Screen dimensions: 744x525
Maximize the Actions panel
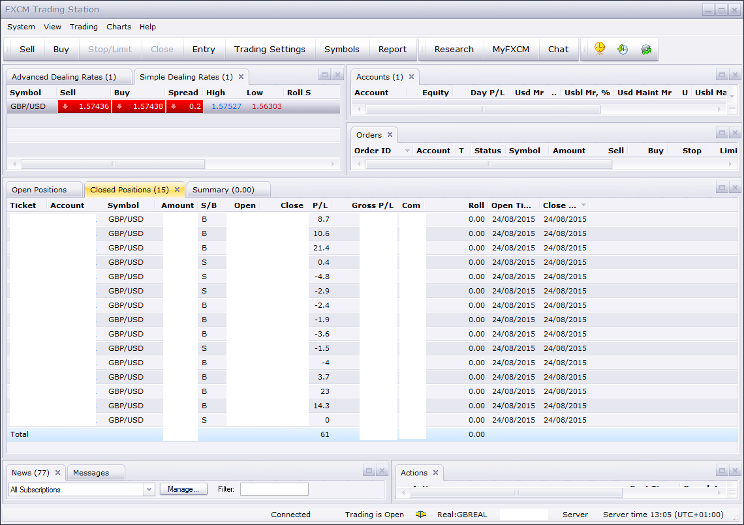tap(722, 470)
